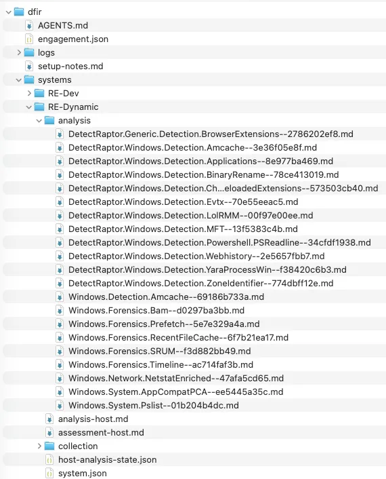The height and width of the screenshot is (479, 386).
Task: Expand the logs folder chevron
Action: pyautogui.click(x=19, y=52)
